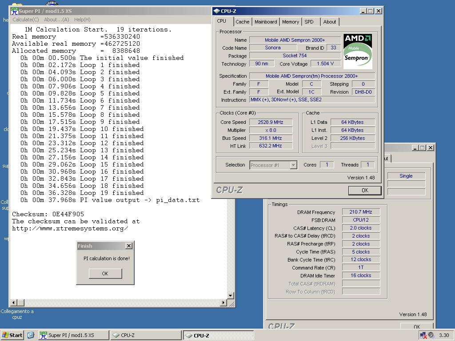
Task: Click the Super PI vertical scrollbar down arrow
Action: point(231,296)
